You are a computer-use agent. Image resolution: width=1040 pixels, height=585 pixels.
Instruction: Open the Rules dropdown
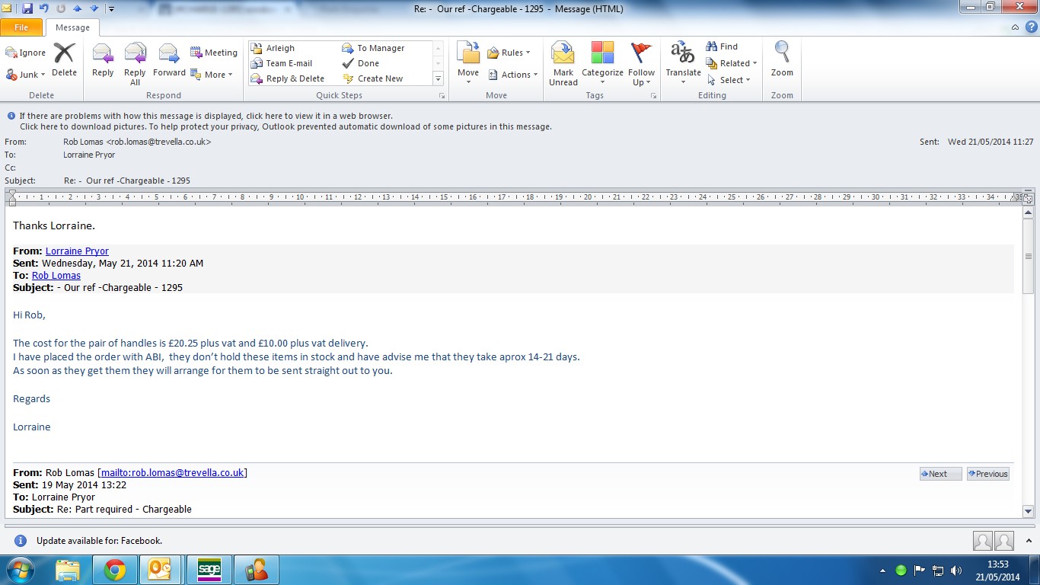pyautogui.click(x=509, y=53)
